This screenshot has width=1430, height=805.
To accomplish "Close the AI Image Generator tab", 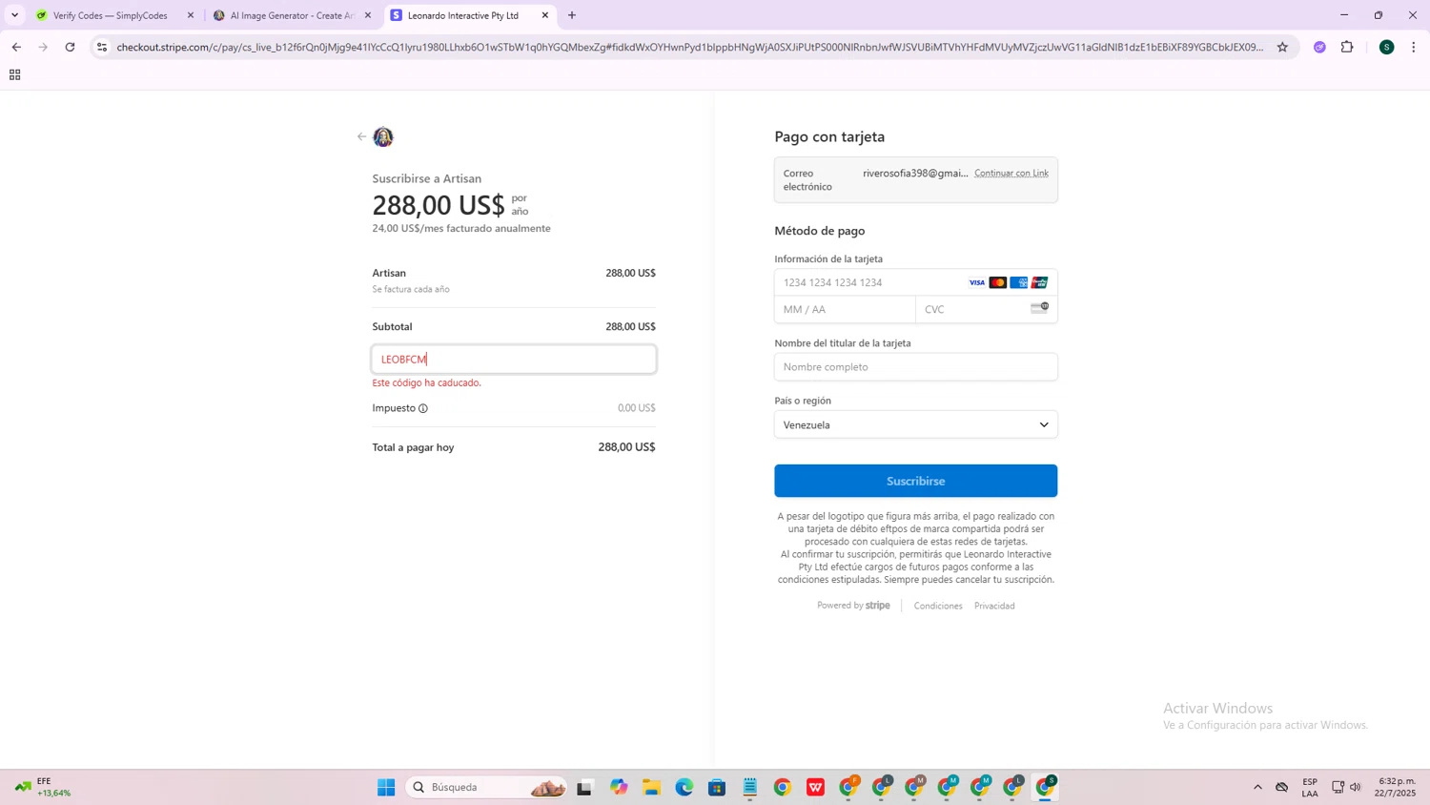I will pos(368,15).
